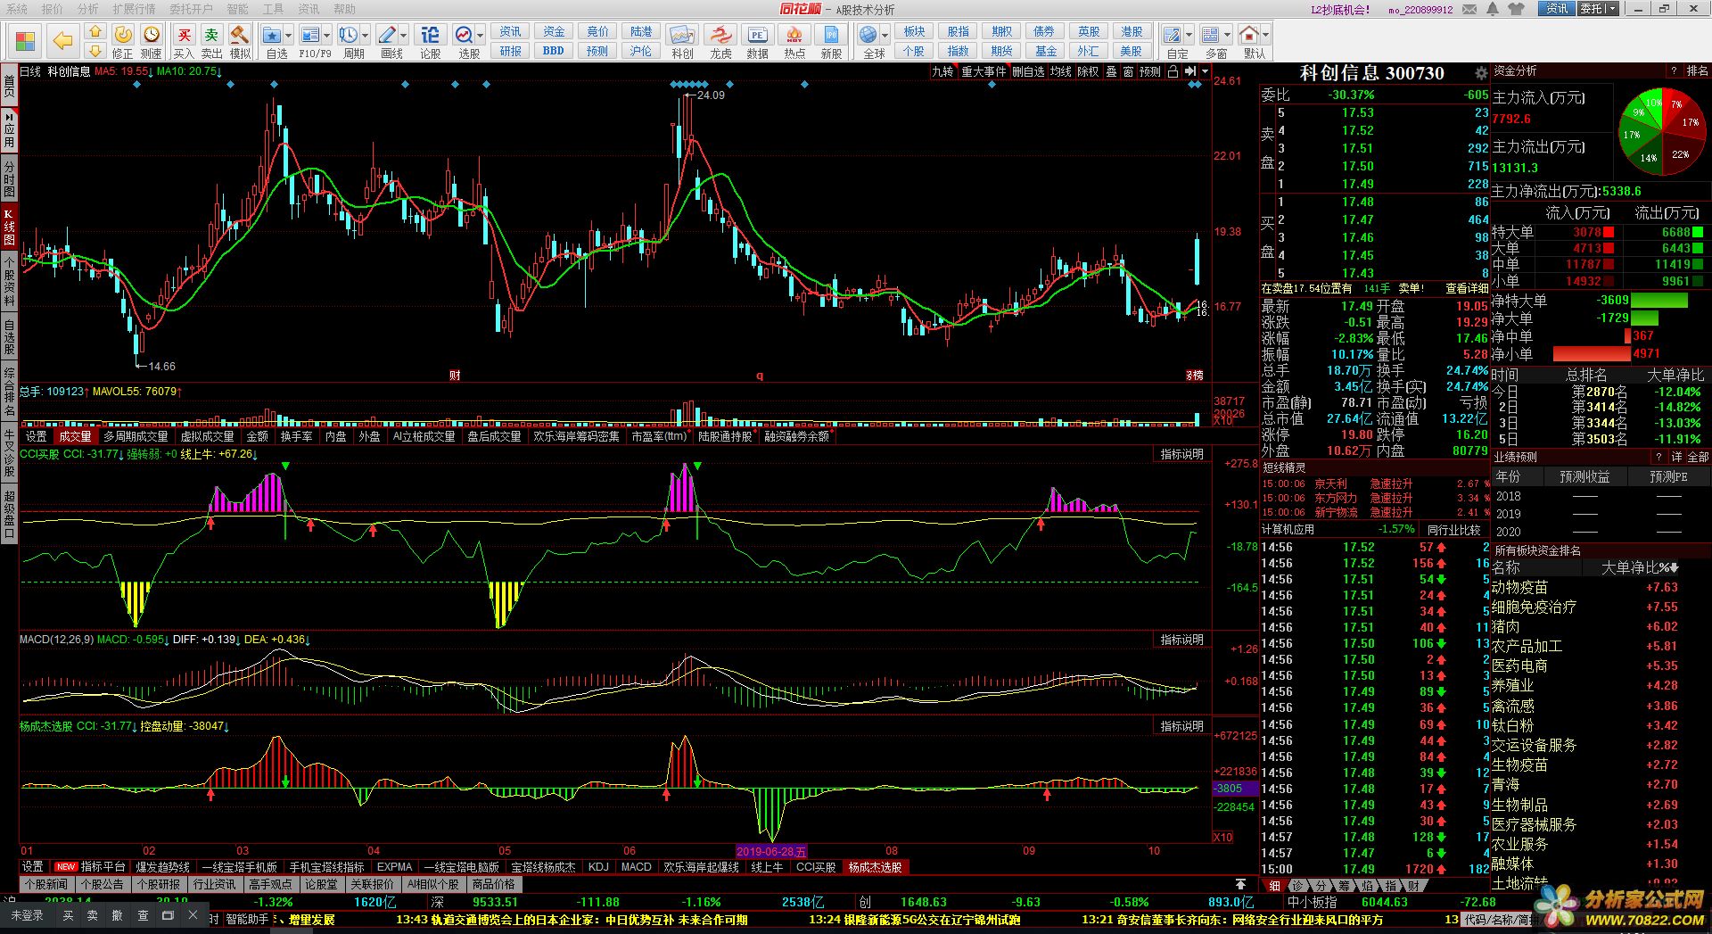Click 指标说明 on the CCI panel

click(1181, 455)
